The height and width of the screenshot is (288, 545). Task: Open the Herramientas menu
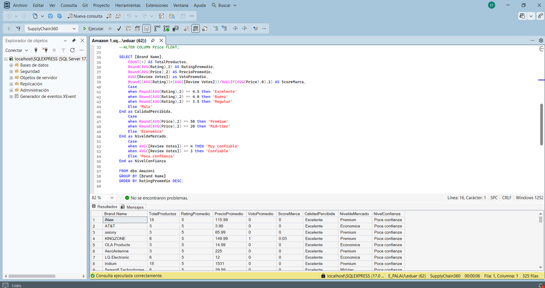click(x=128, y=5)
